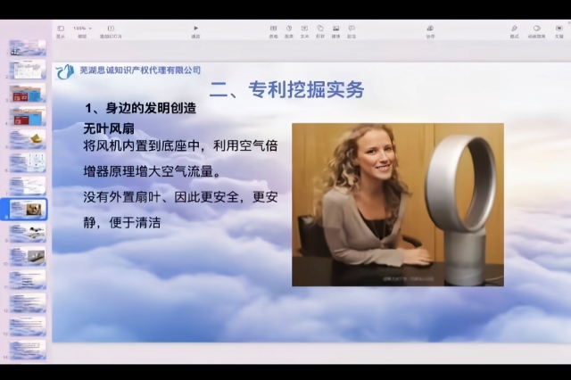
Task: Select the highlighted current slide thumbnail
Action: [29, 209]
